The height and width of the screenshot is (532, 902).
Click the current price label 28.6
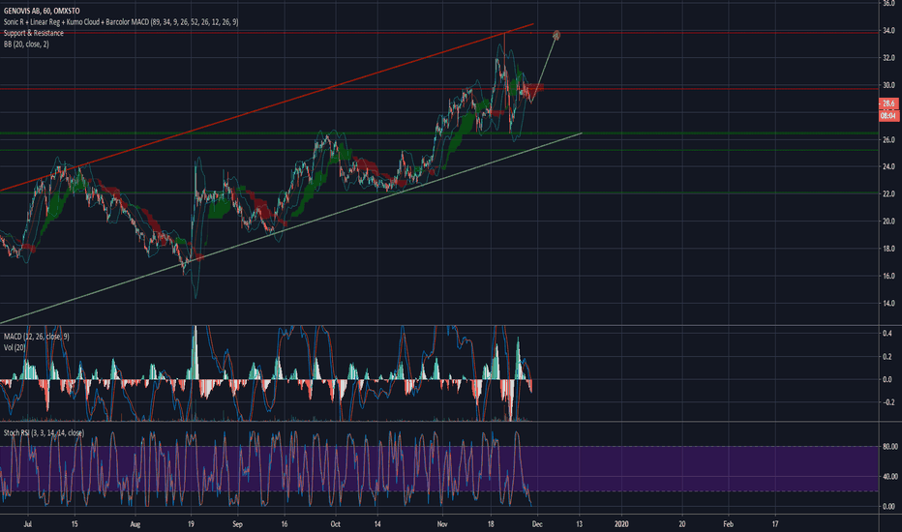click(x=888, y=103)
